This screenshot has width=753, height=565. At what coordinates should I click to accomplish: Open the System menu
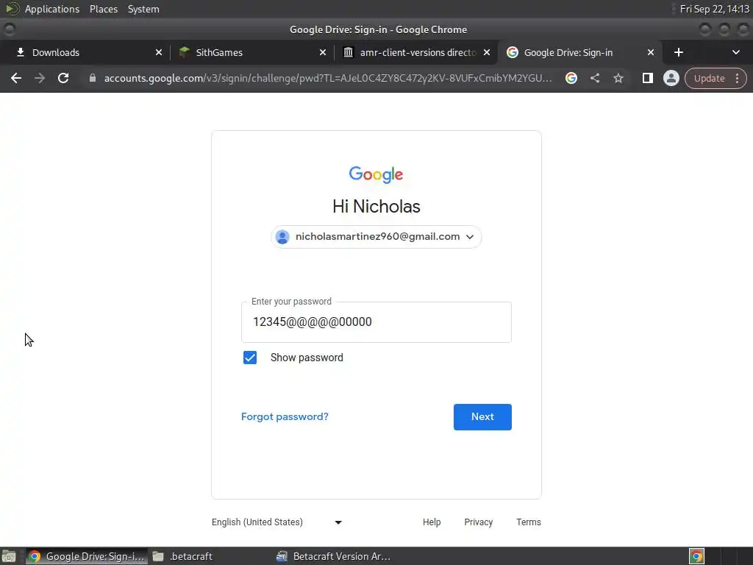click(143, 9)
